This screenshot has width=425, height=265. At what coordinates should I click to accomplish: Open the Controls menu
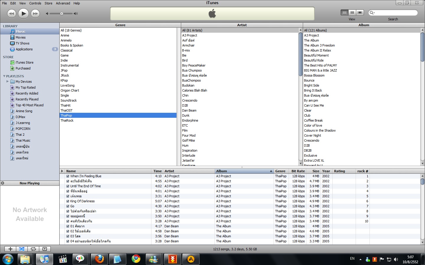coord(35,3)
